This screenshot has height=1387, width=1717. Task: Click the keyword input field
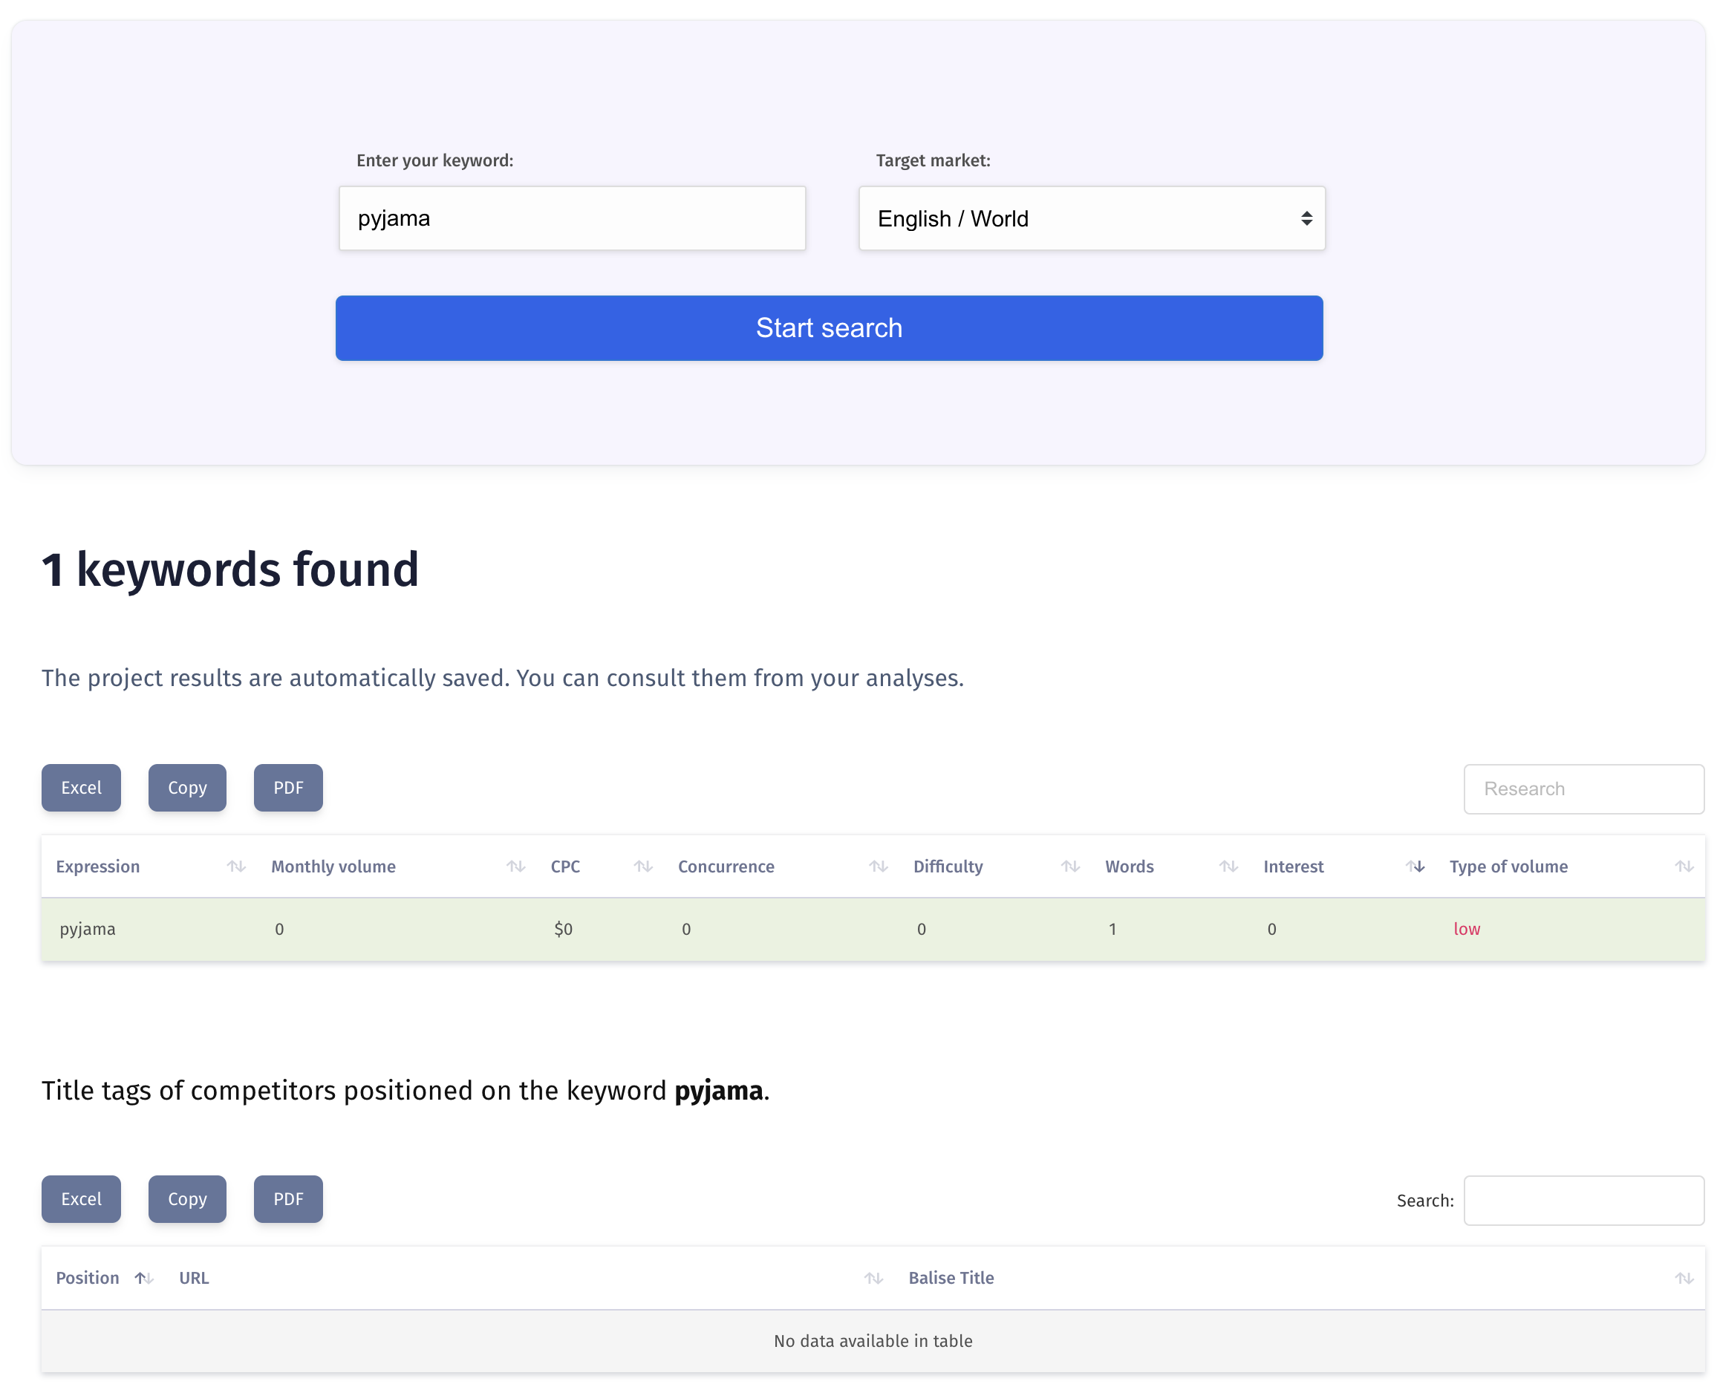point(572,218)
